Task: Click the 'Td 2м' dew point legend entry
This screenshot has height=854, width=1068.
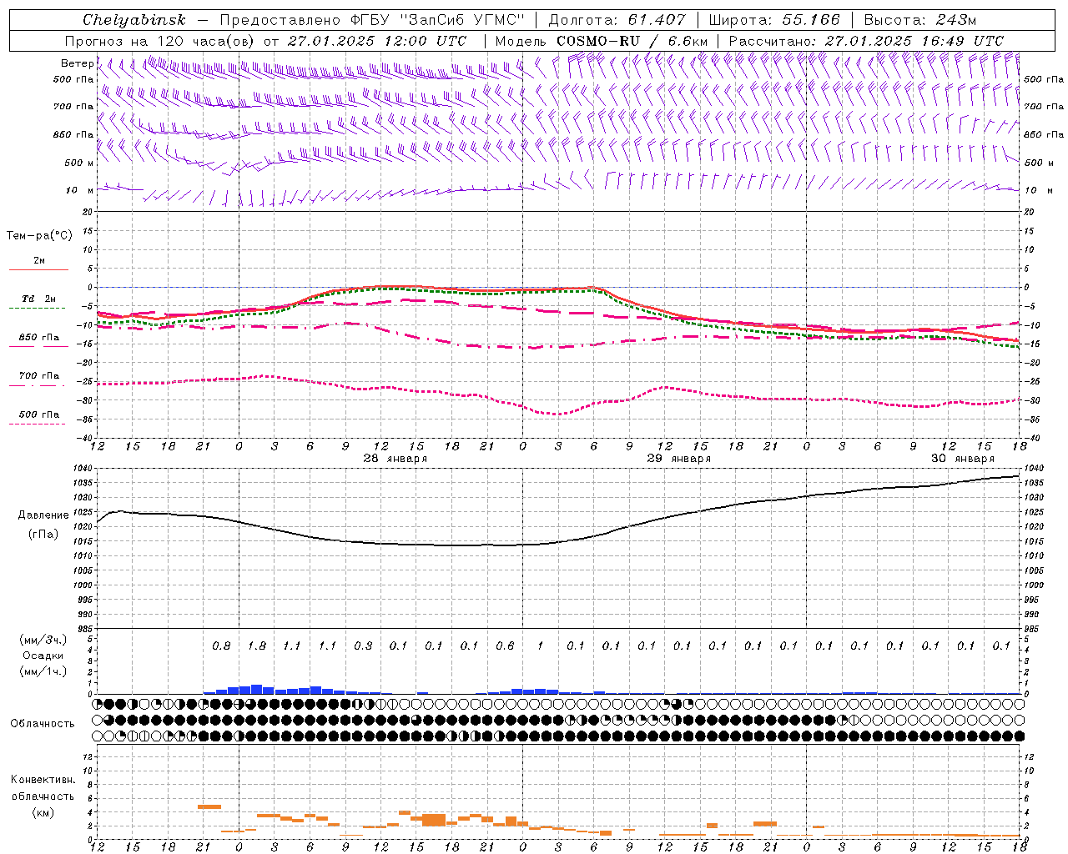Action: click(39, 299)
